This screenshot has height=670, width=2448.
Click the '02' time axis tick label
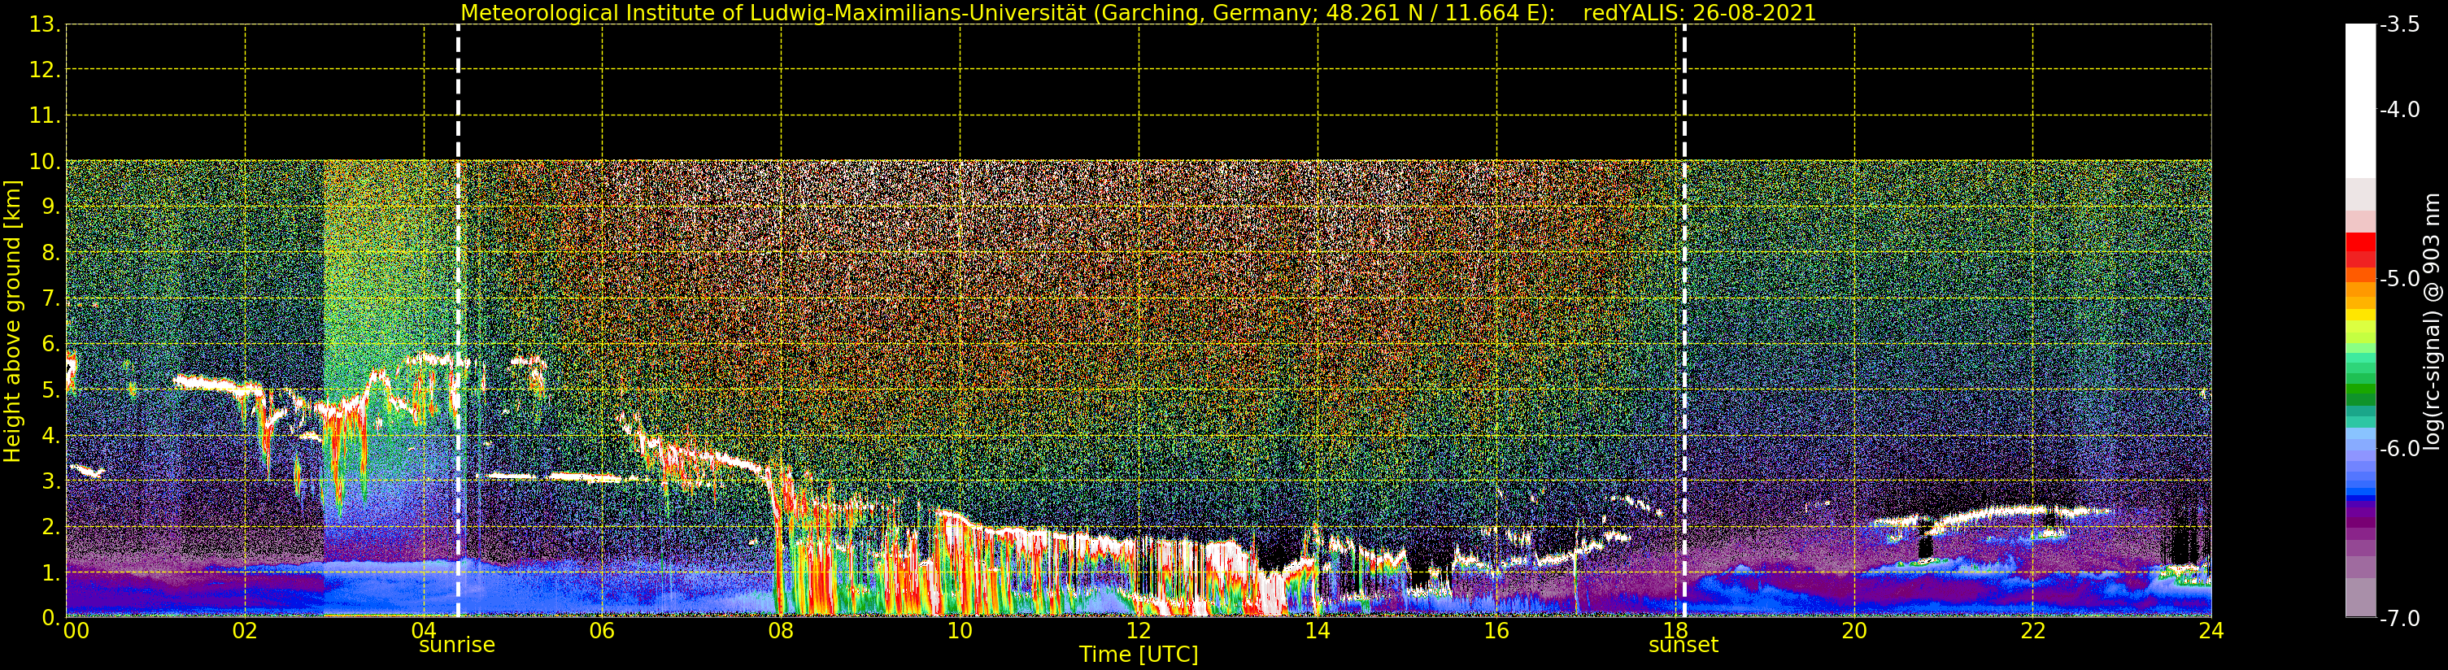point(245,631)
